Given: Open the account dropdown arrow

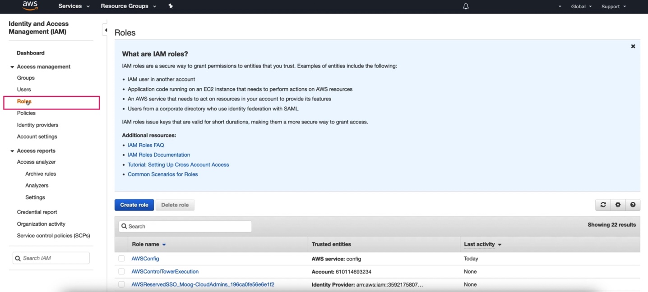Looking at the screenshot, I should [560, 6].
